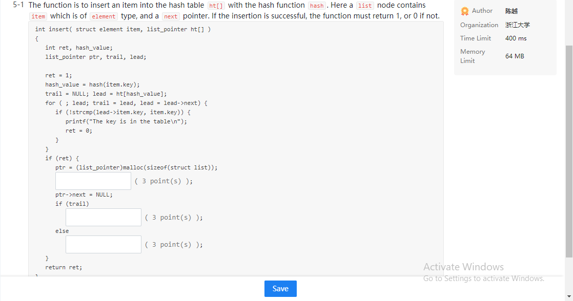
Task: Click the blank under the if (trail) branch
Action: click(103, 217)
